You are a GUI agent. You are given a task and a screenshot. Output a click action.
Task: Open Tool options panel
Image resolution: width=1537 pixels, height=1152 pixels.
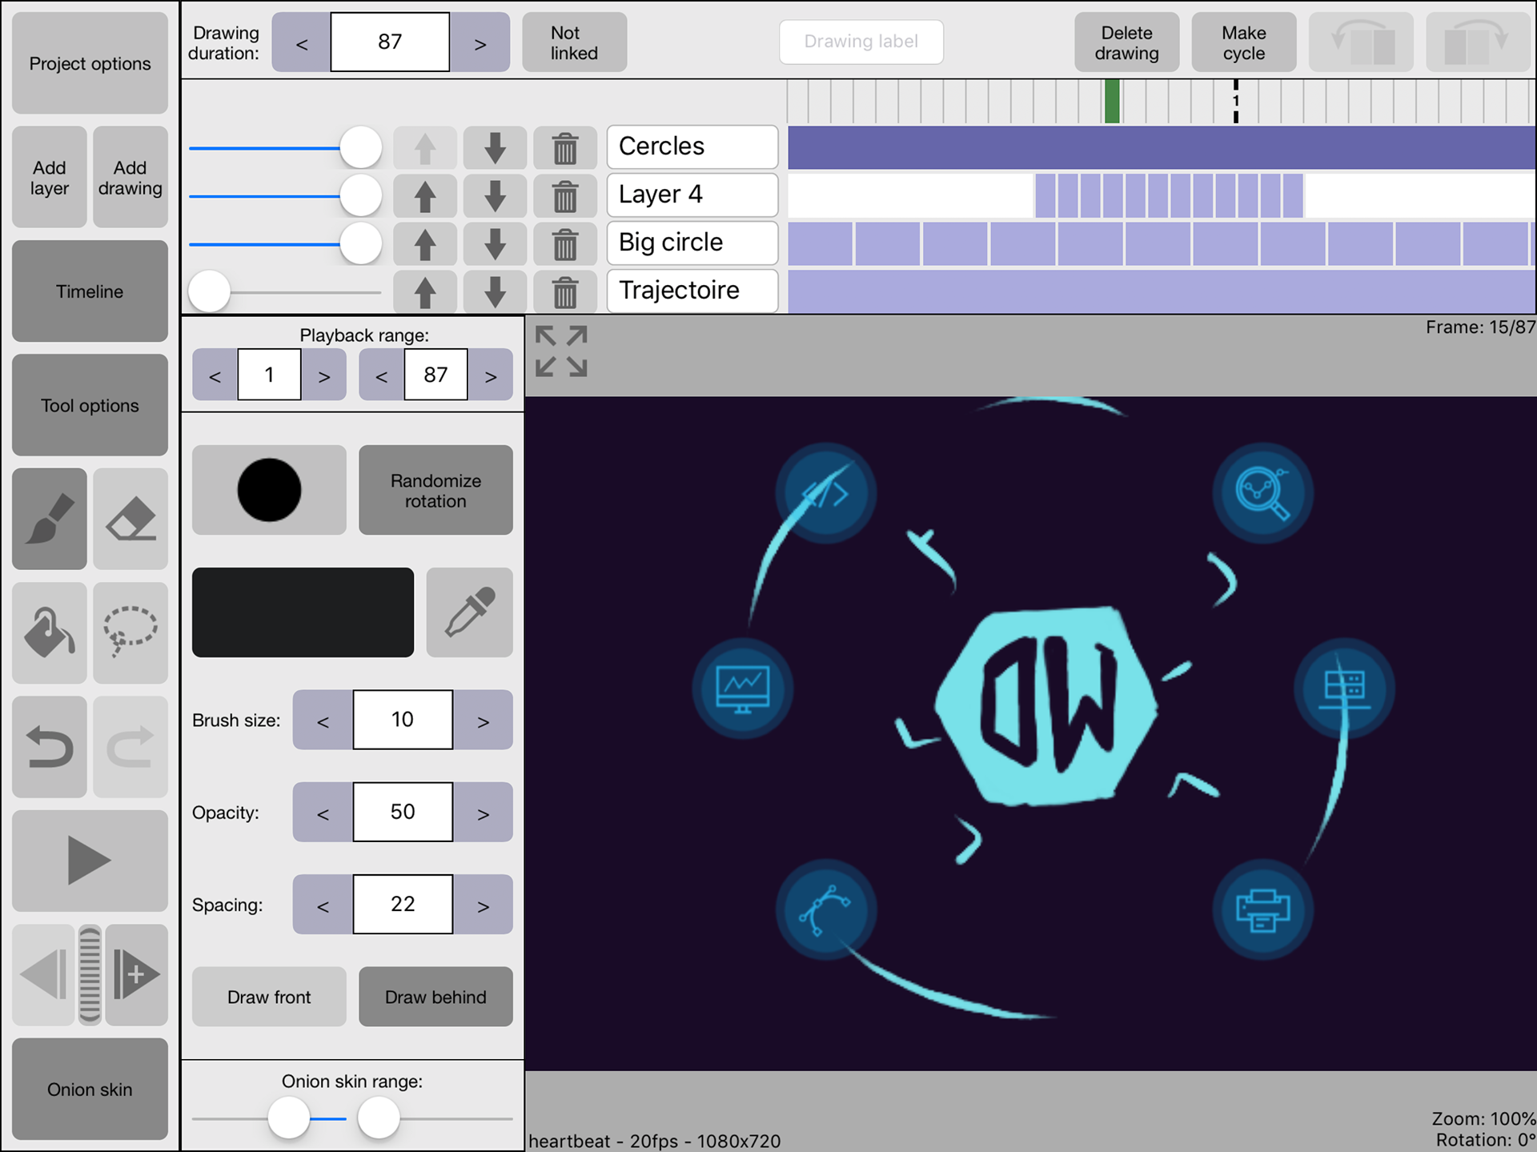pyautogui.click(x=90, y=405)
